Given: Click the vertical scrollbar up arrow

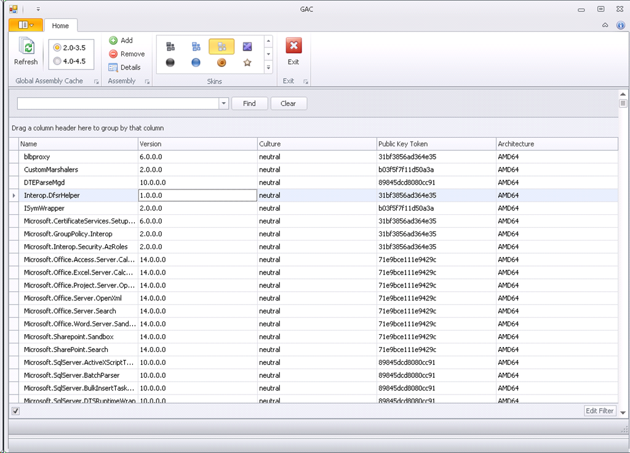Looking at the screenshot, I should (x=623, y=94).
